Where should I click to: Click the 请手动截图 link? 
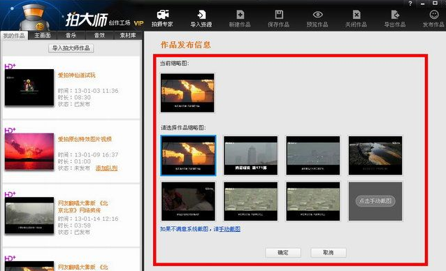click(226, 229)
